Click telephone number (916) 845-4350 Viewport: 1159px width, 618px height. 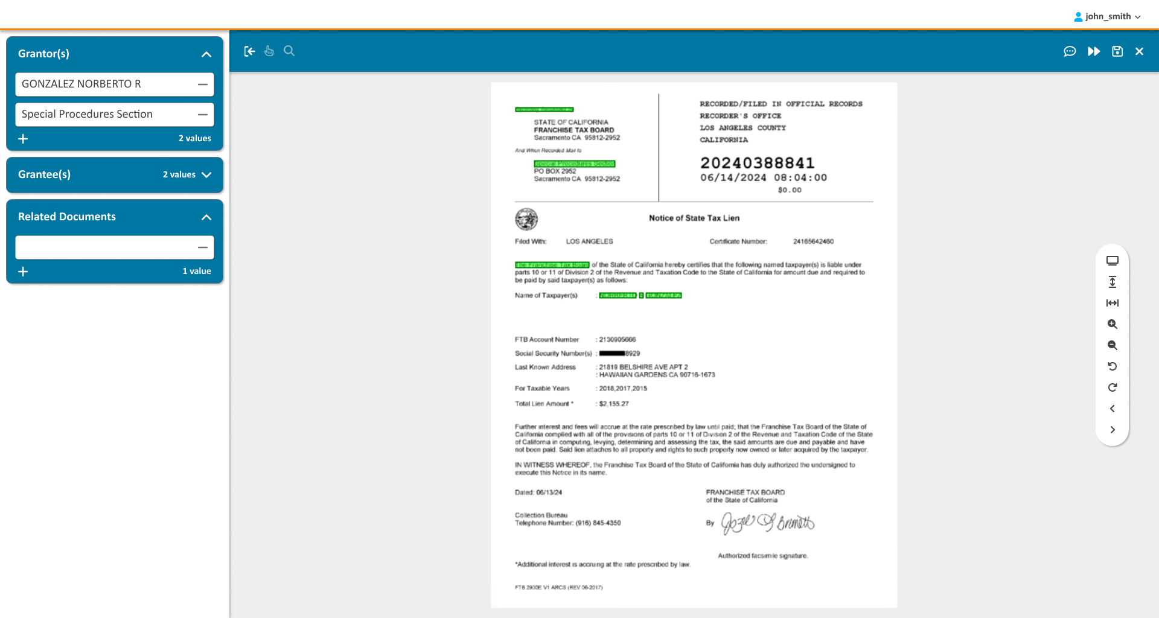pos(598,523)
